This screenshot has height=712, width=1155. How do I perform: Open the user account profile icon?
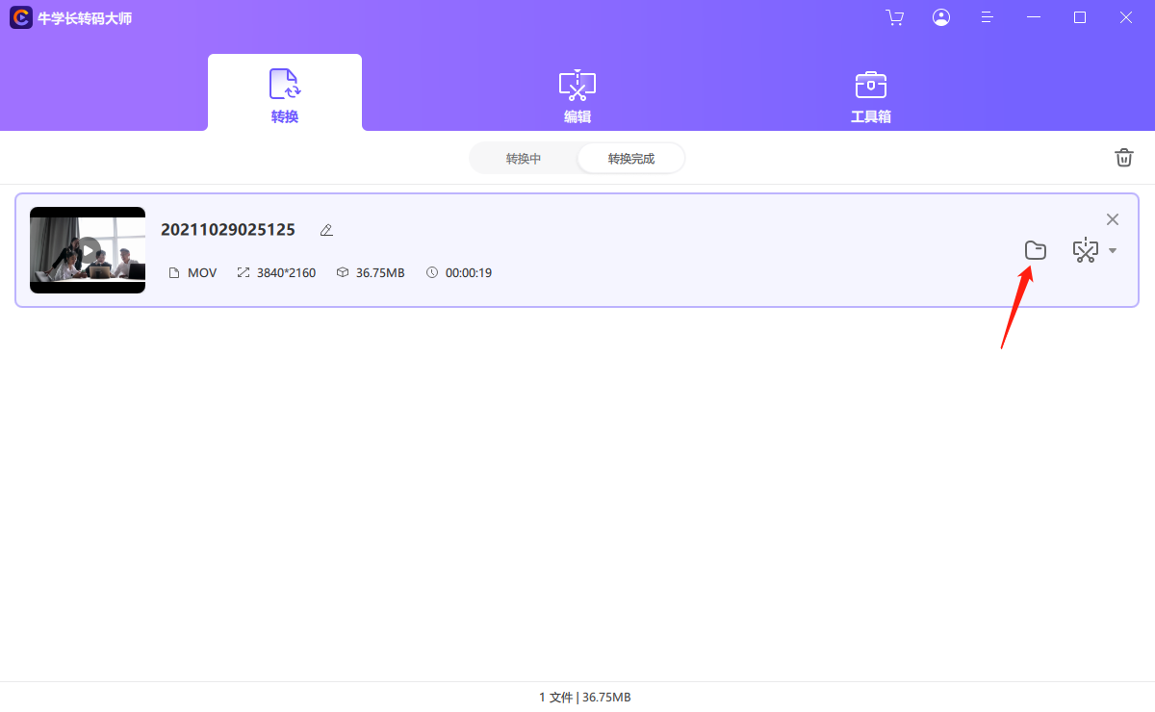pyautogui.click(x=941, y=17)
